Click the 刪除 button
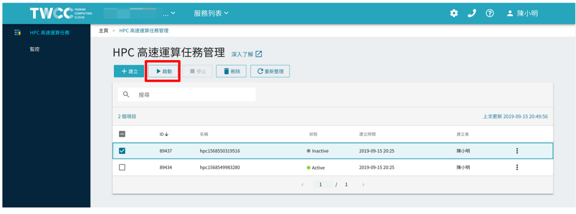576x214 pixels. coord(231,71)
